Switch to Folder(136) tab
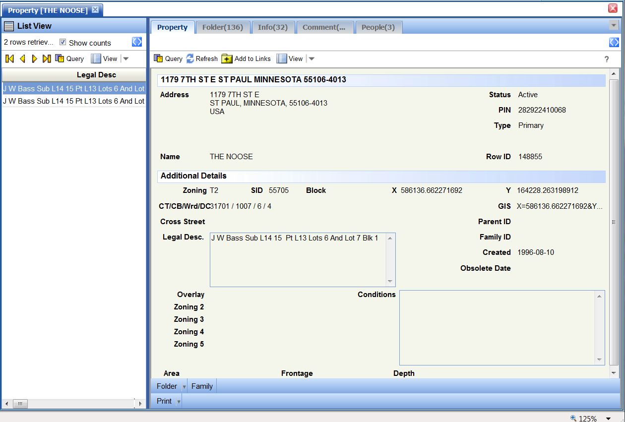This screenshot has width=625, height=422. pyautogui.click(x=222, y=27)
